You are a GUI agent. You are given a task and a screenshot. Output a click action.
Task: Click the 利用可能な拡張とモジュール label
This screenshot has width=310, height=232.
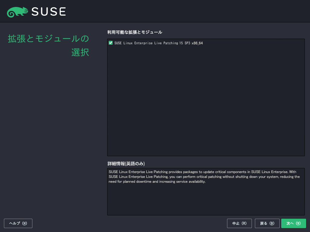coord(135,32)
